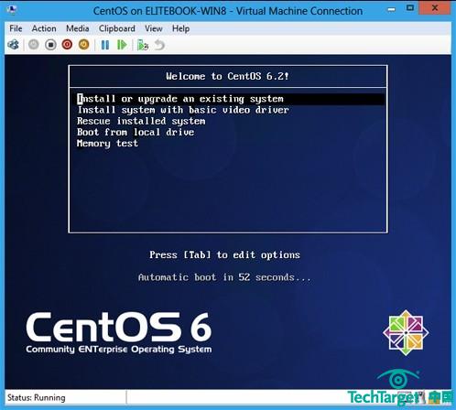The height and width of the screenshot is (410, 456).
Task: Click the Start VM toolbar icon
Action: (x=34, y=45)
